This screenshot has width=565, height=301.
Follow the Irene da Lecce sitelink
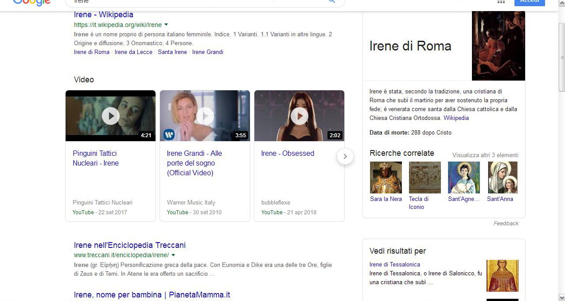(133, 52)
